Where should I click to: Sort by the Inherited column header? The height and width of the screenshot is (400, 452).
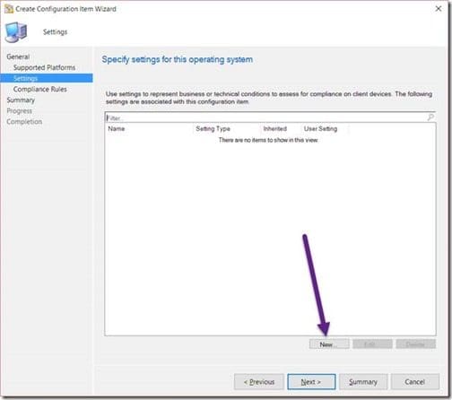[x=275, y=129]
